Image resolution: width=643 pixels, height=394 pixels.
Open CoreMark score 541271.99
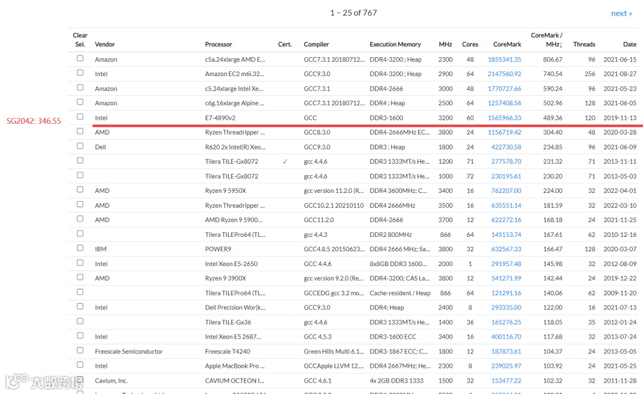(506, 278)
